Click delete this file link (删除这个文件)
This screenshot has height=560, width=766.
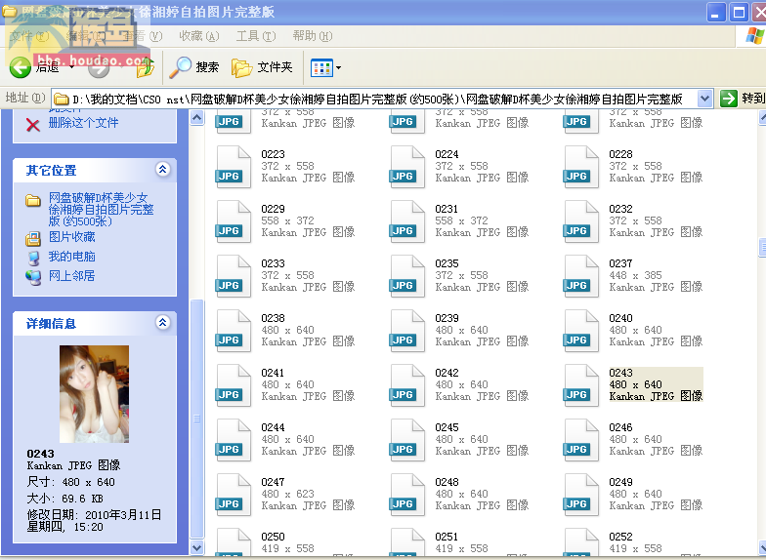83,123
